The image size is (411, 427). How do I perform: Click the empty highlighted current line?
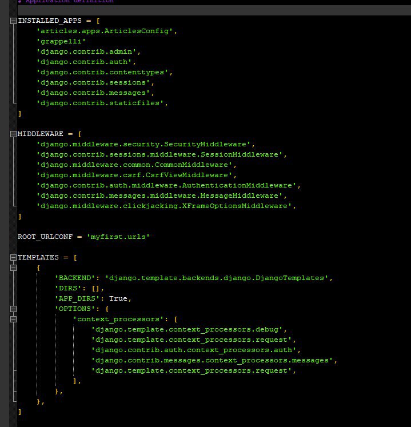pyautogui.click(x=214, y=10)
